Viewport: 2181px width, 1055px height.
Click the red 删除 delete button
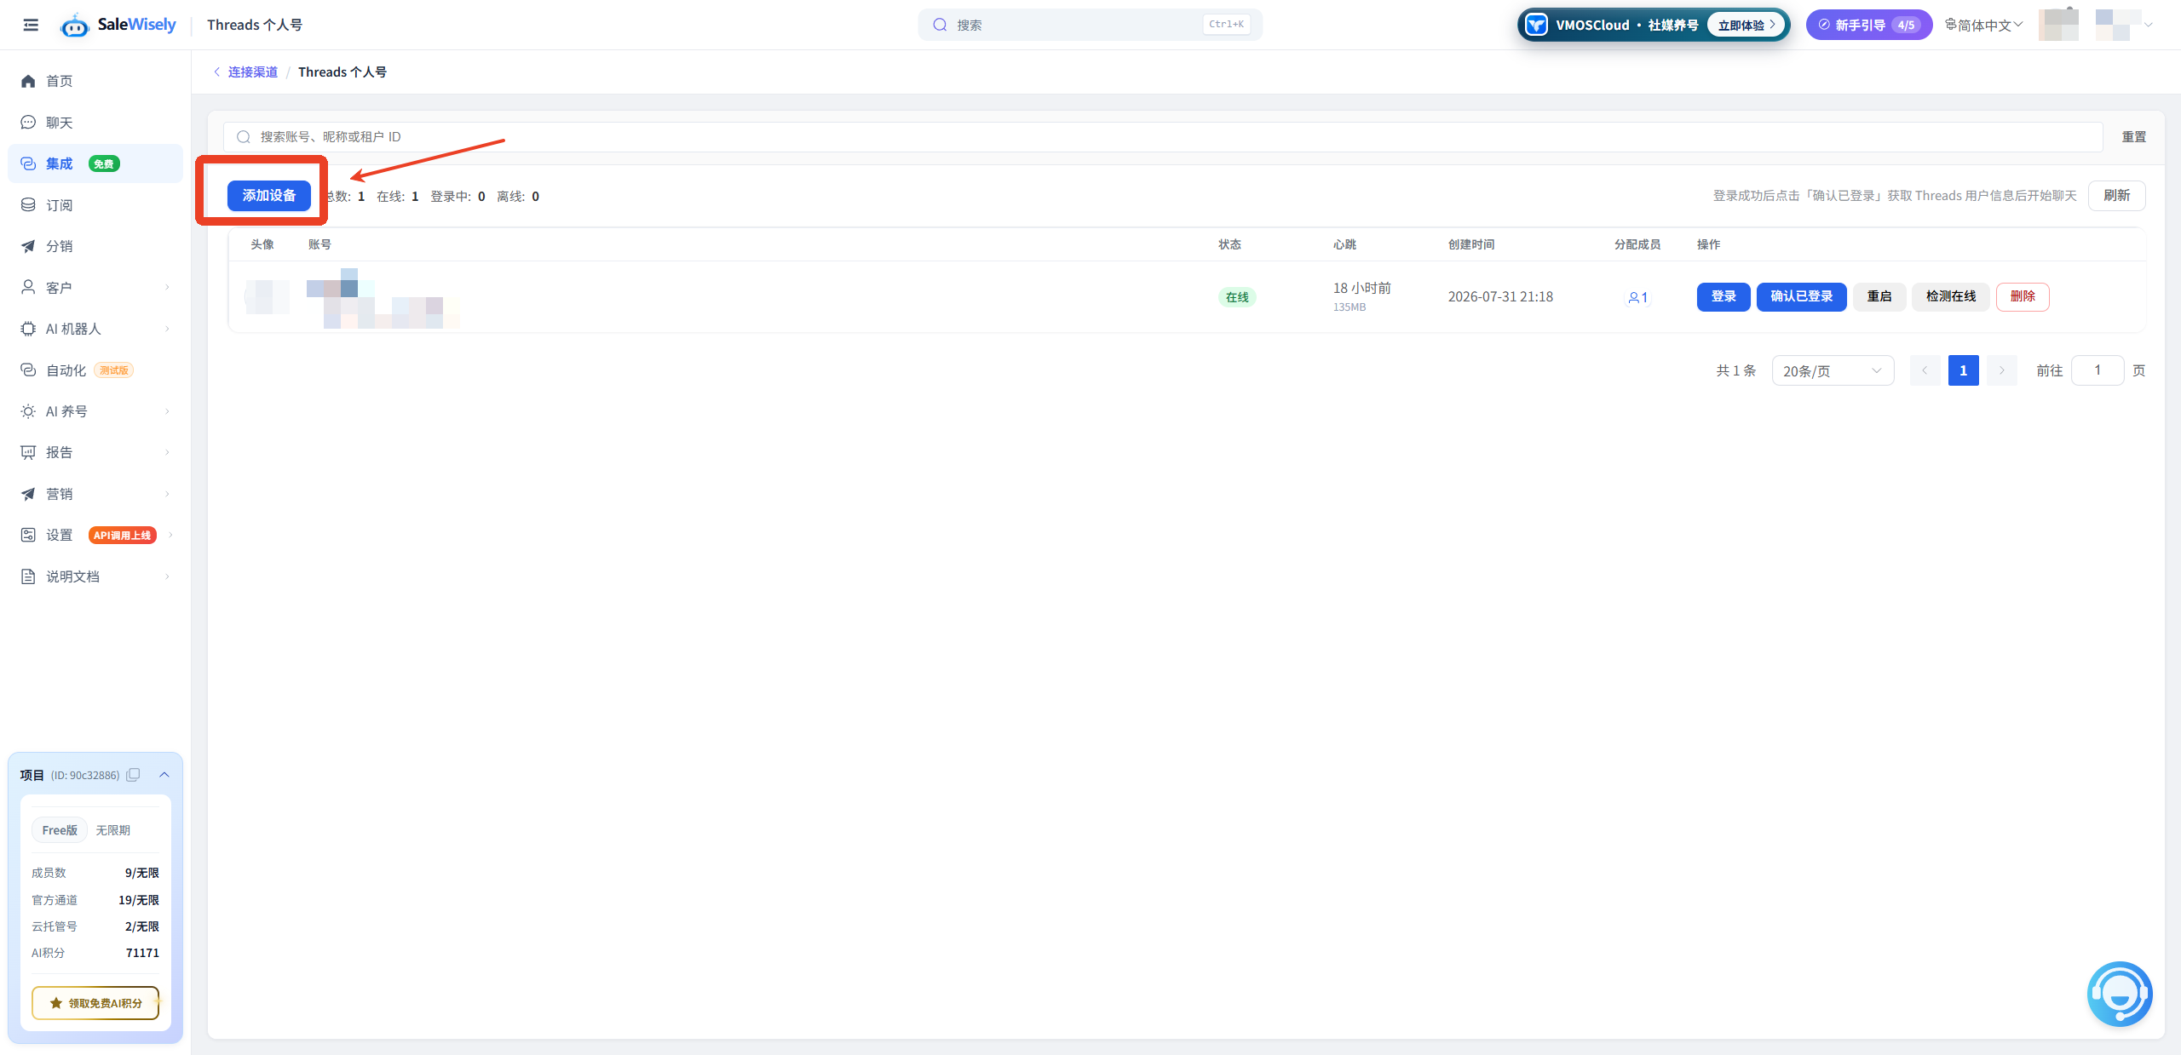point(2023,296)
